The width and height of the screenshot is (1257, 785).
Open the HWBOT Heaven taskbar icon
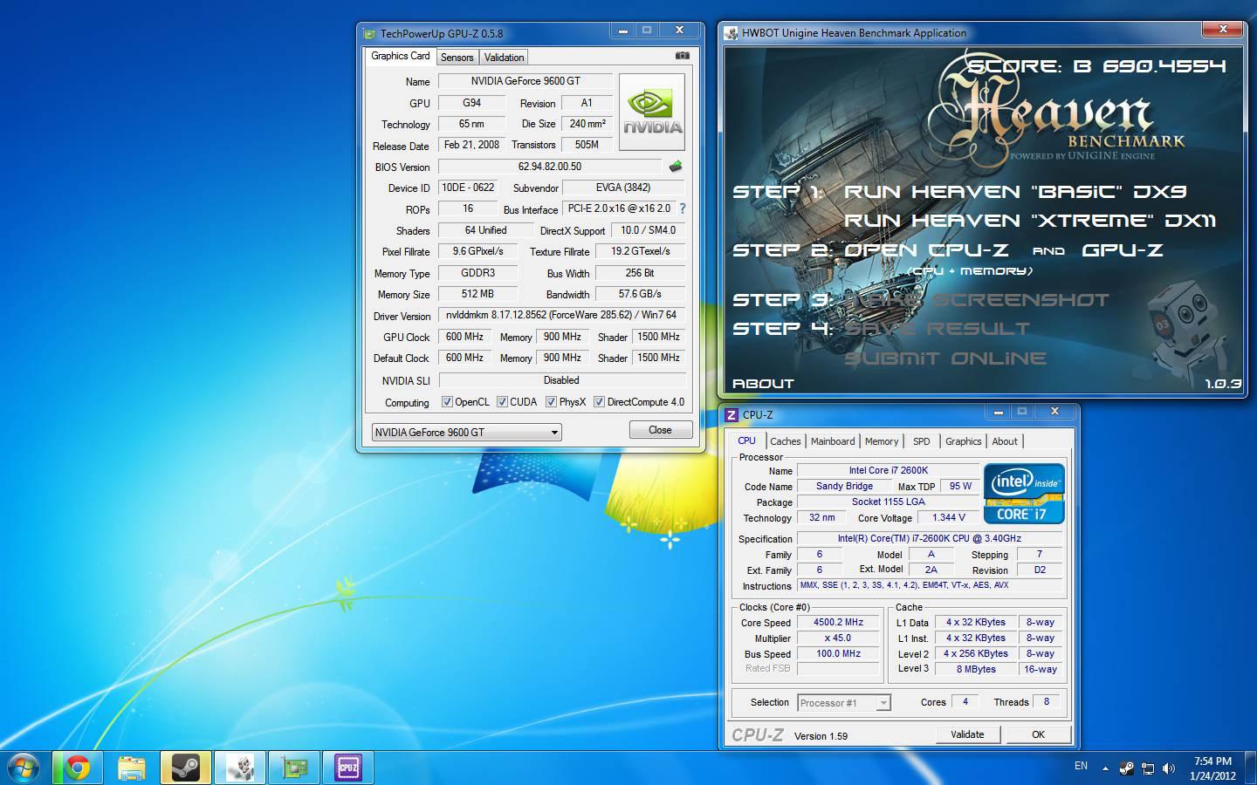[239, 768]
